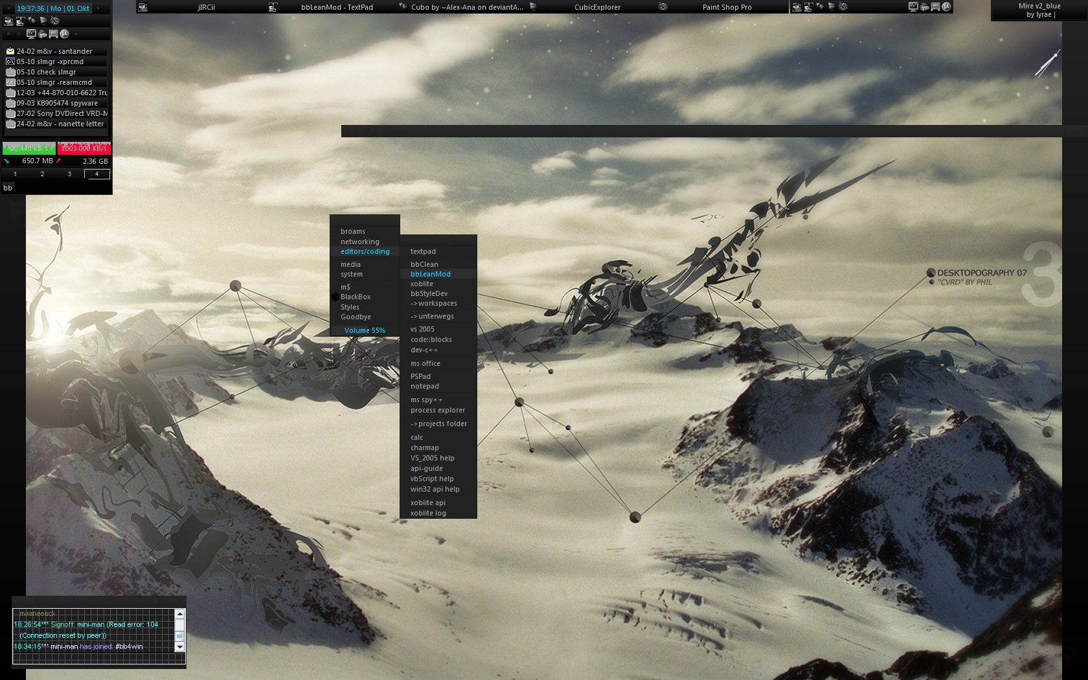1088x680 pixels.
Task: Open the Goodbye submenu
Action: [365, 317]
